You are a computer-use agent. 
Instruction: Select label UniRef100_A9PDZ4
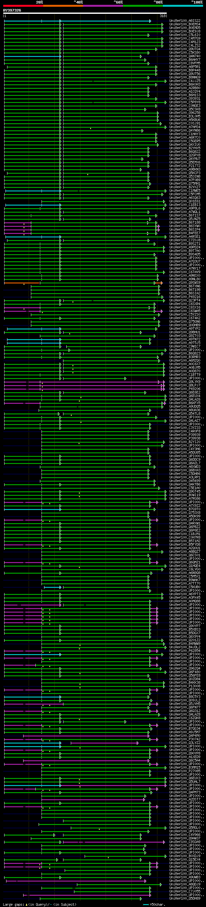185,247
